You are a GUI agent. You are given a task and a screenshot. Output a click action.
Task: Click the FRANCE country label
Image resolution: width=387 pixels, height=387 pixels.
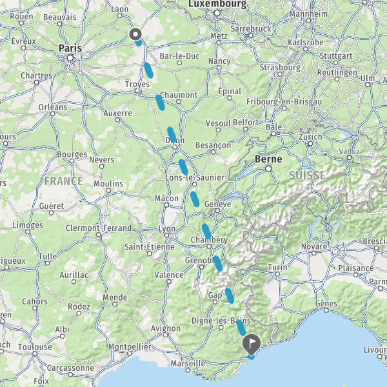64,181
